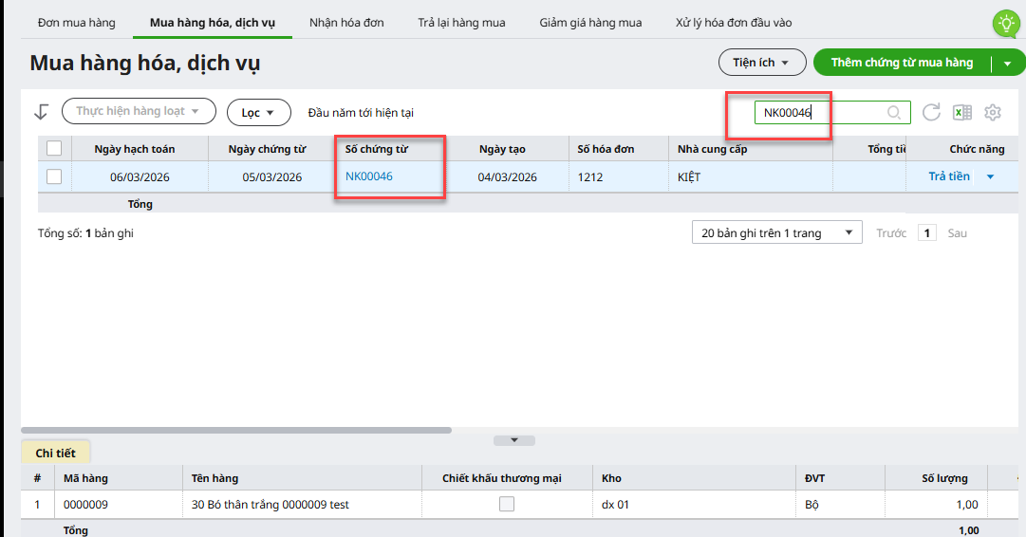Toggle Chiết khấu thương mại checkbox
Image resolution: width=1026 pixels, height=537 pixels.
tap(507, 505)
